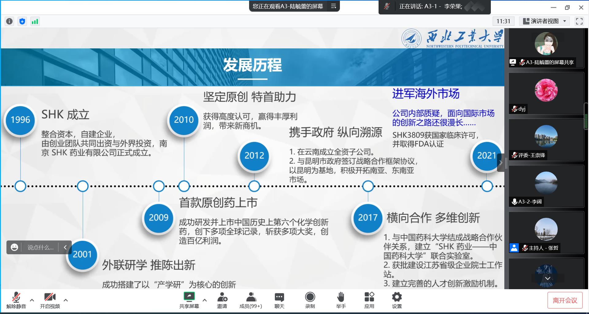Check the network signal strength icon
The width and height of the screenshot is (589, 314).
35,21
